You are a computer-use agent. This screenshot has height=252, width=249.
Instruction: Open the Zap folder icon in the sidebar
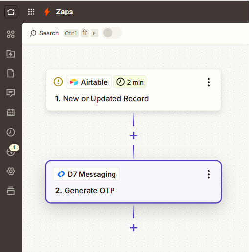11,54
